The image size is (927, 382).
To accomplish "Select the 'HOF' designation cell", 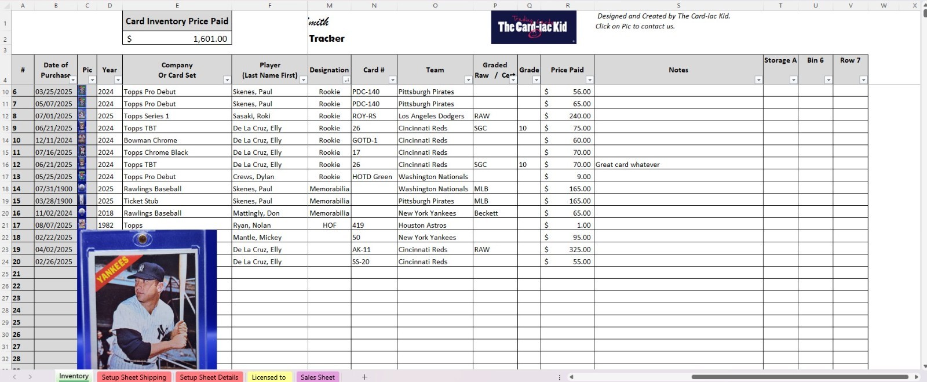I will pyautogui.click(x=329, y=225).
